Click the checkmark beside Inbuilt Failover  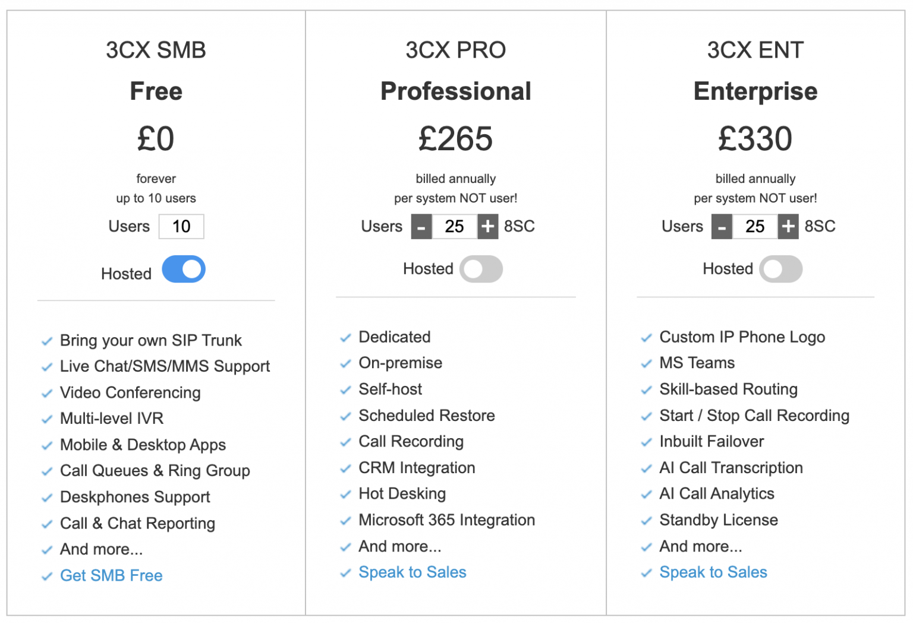647,442
